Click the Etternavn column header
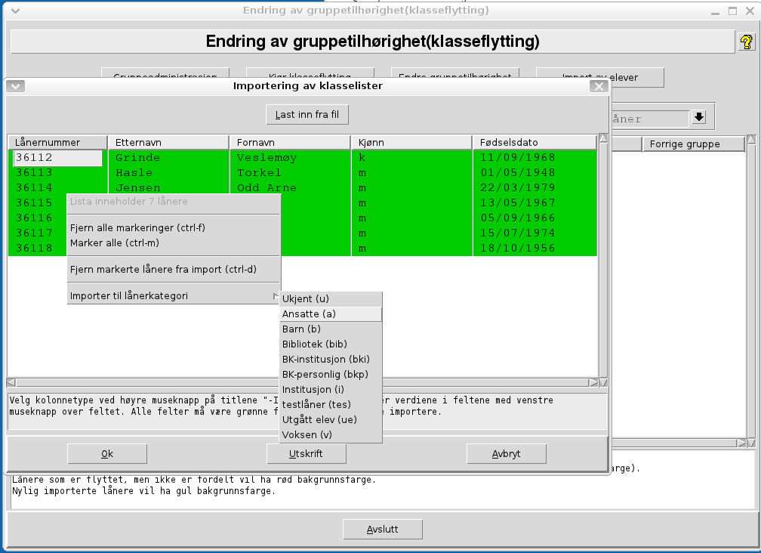The image size is (761, 553). pos(168,143)
